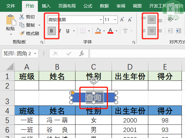Click the wén phonetic guide icon
The width and height of the screenshot is (185, 138).
pyautogui.click(x=125, y=31)
